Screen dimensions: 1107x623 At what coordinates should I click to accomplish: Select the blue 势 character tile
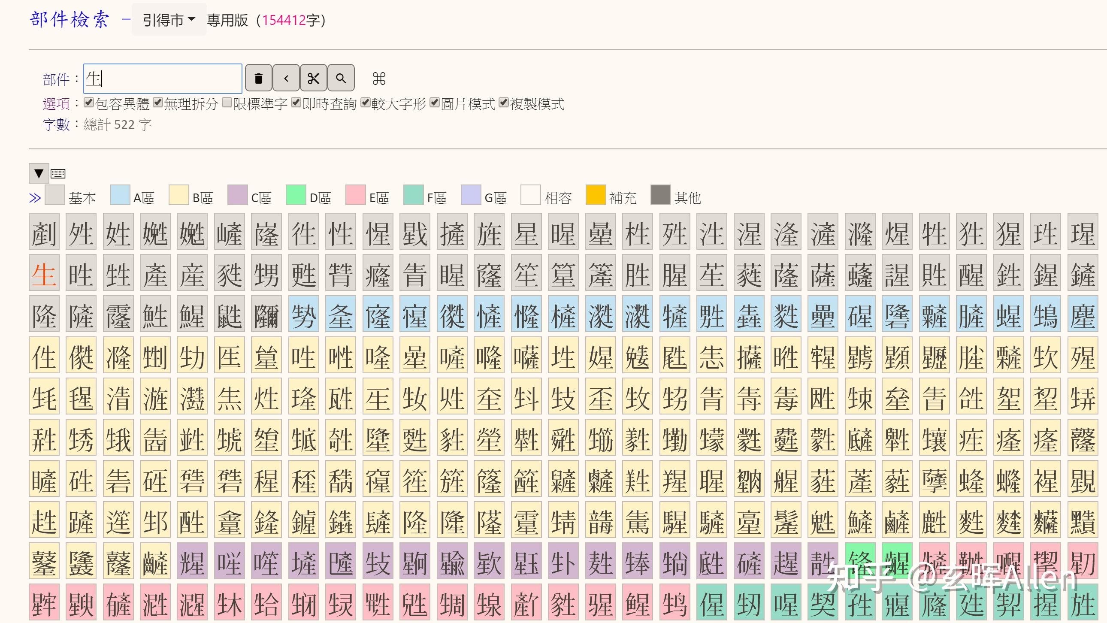point(304,314)
